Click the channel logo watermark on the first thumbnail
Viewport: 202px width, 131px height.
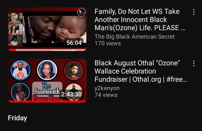pos(81,12)
